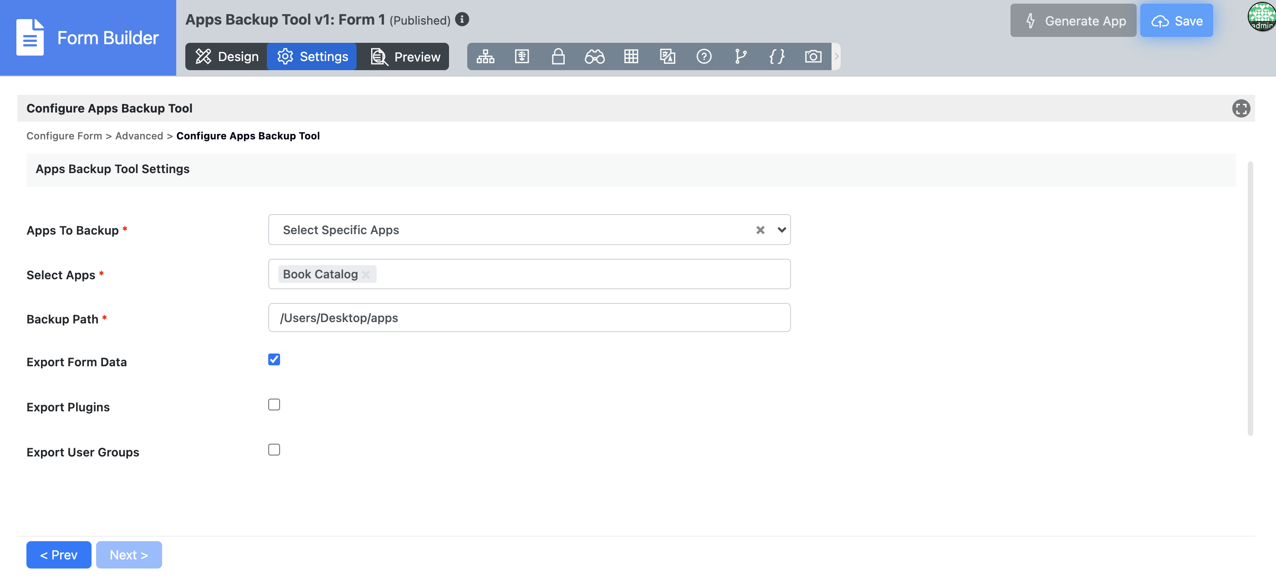Enable the Export Plugins checkbox
Viewport: 1276px width, 584px height.
tap(274, 404)
